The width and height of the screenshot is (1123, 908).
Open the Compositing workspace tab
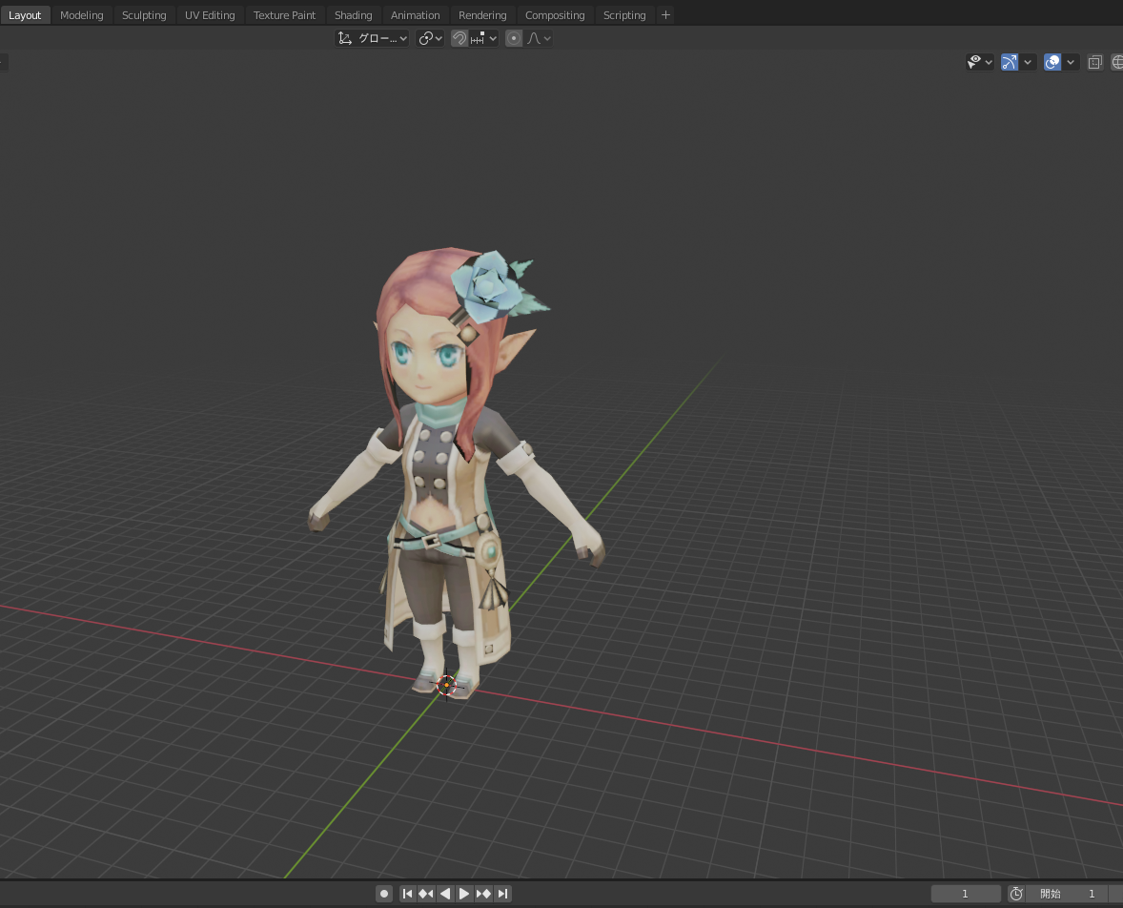[x=554, y=15]
